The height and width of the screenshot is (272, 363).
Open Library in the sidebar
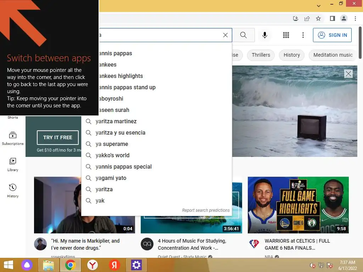pyautogui.click(x=13, y=165)
